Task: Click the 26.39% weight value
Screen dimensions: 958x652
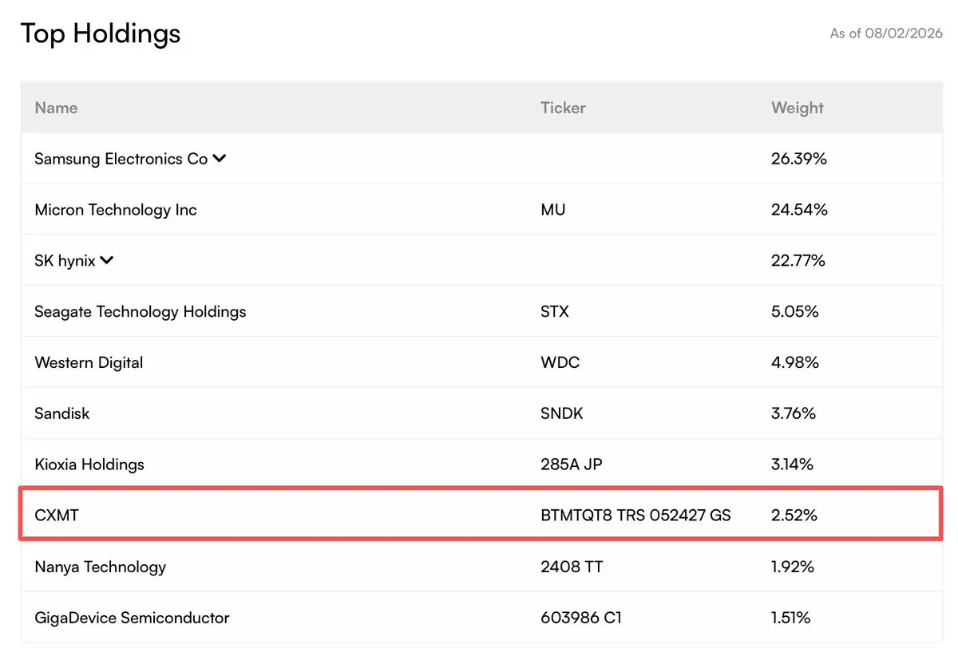Action: click(799, 159)
